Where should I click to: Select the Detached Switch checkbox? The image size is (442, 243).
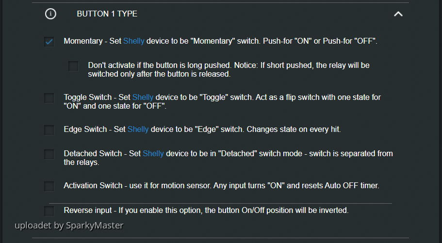pos(49,154)
